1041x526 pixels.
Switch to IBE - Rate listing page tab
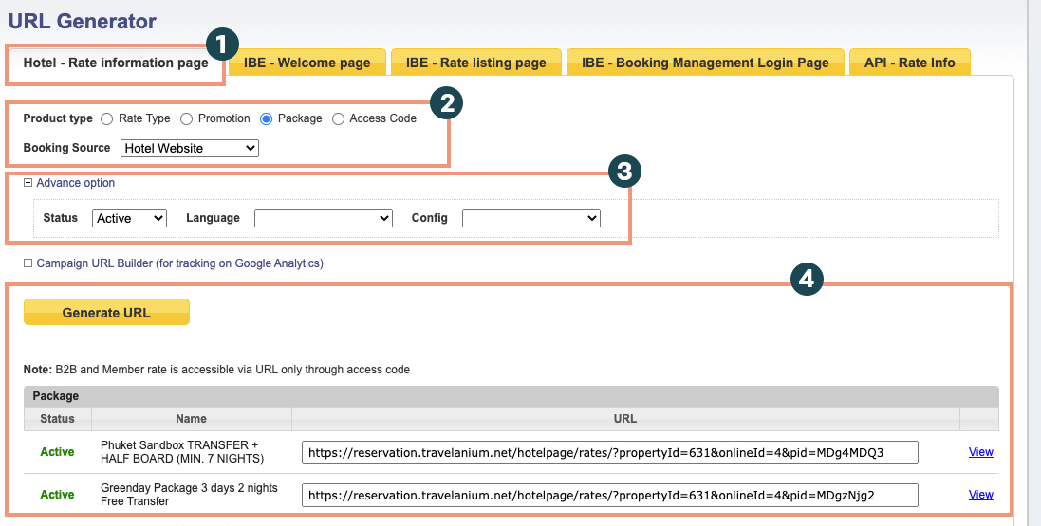point(476,63)
